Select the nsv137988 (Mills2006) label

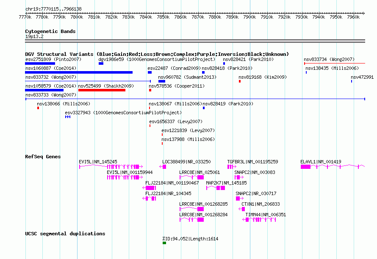188,139
